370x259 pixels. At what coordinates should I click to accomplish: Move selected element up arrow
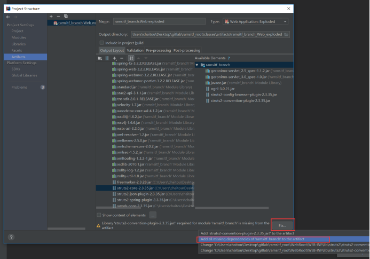tap(138, 58)
